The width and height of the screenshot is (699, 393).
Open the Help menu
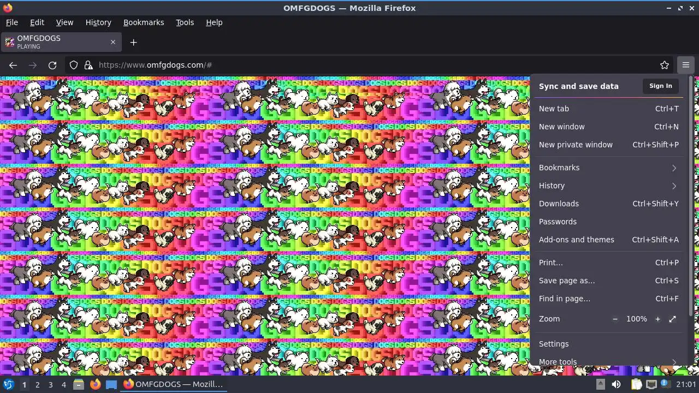point(214,22)
